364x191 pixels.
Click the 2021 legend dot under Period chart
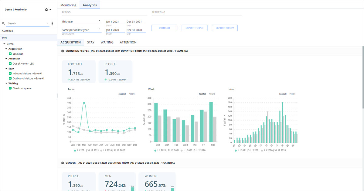point(75,150)
